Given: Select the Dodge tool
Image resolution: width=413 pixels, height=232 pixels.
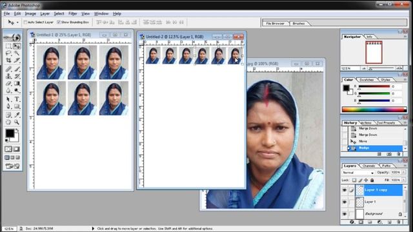Looking at the screenshot, I should (x=17, y=90).
